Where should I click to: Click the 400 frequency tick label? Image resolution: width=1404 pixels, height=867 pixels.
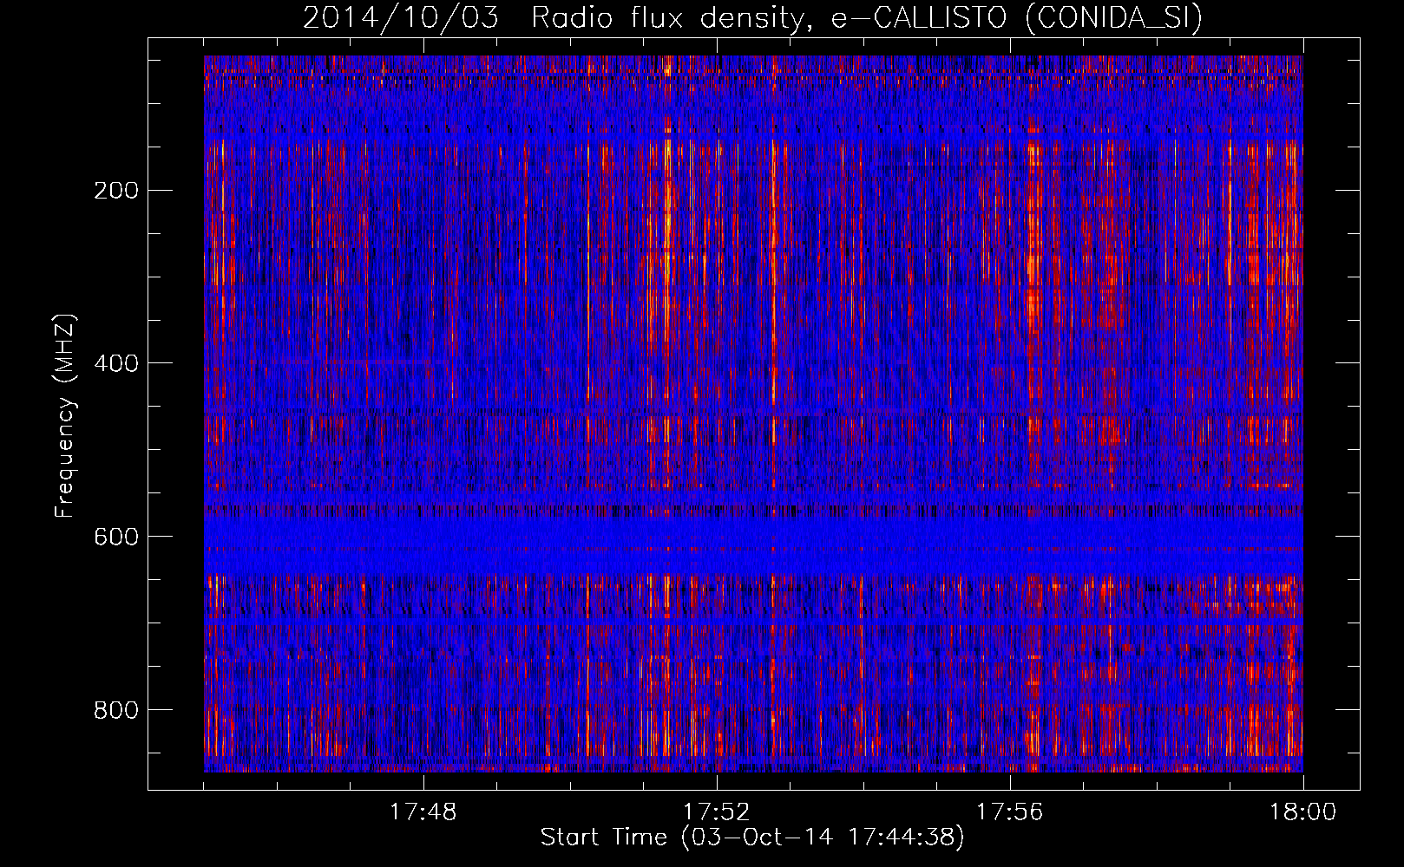(116, 364)
